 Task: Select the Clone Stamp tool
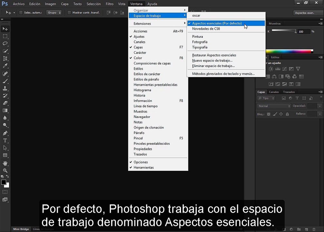pos(5,89)
